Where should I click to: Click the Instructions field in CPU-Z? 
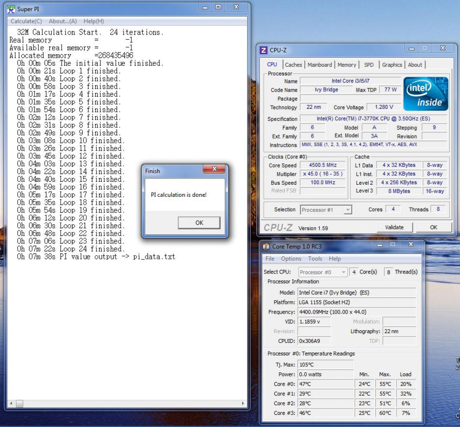(374, 144)
